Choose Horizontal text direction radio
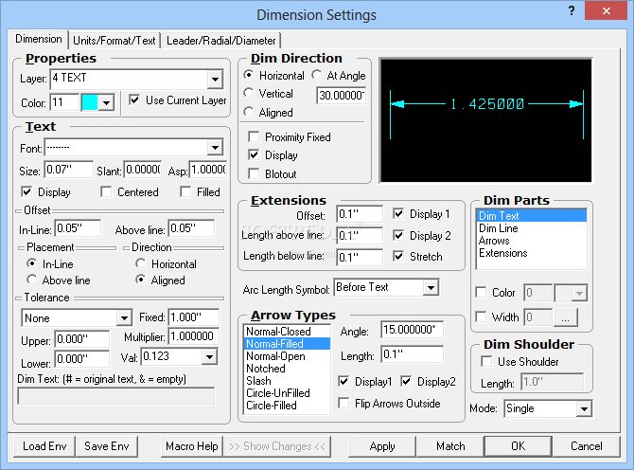 tap(140, 263)
